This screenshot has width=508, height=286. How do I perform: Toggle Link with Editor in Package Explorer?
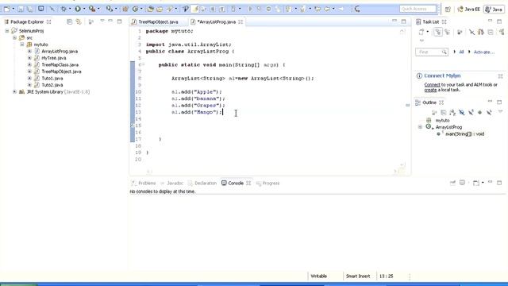(x=79, y=21)
